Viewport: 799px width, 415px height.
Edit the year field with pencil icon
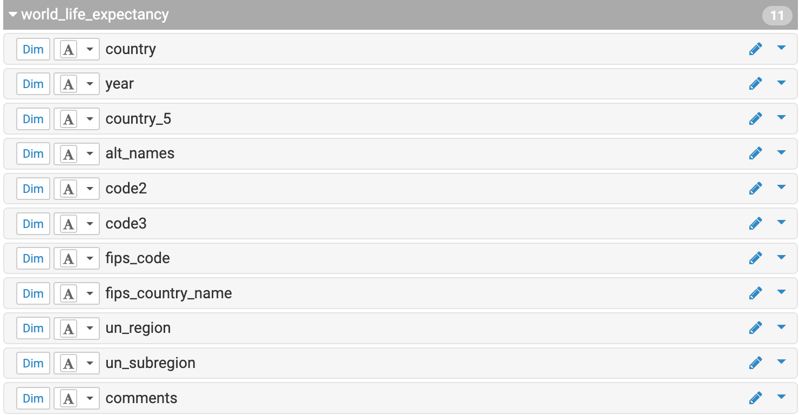pos(755,84)
